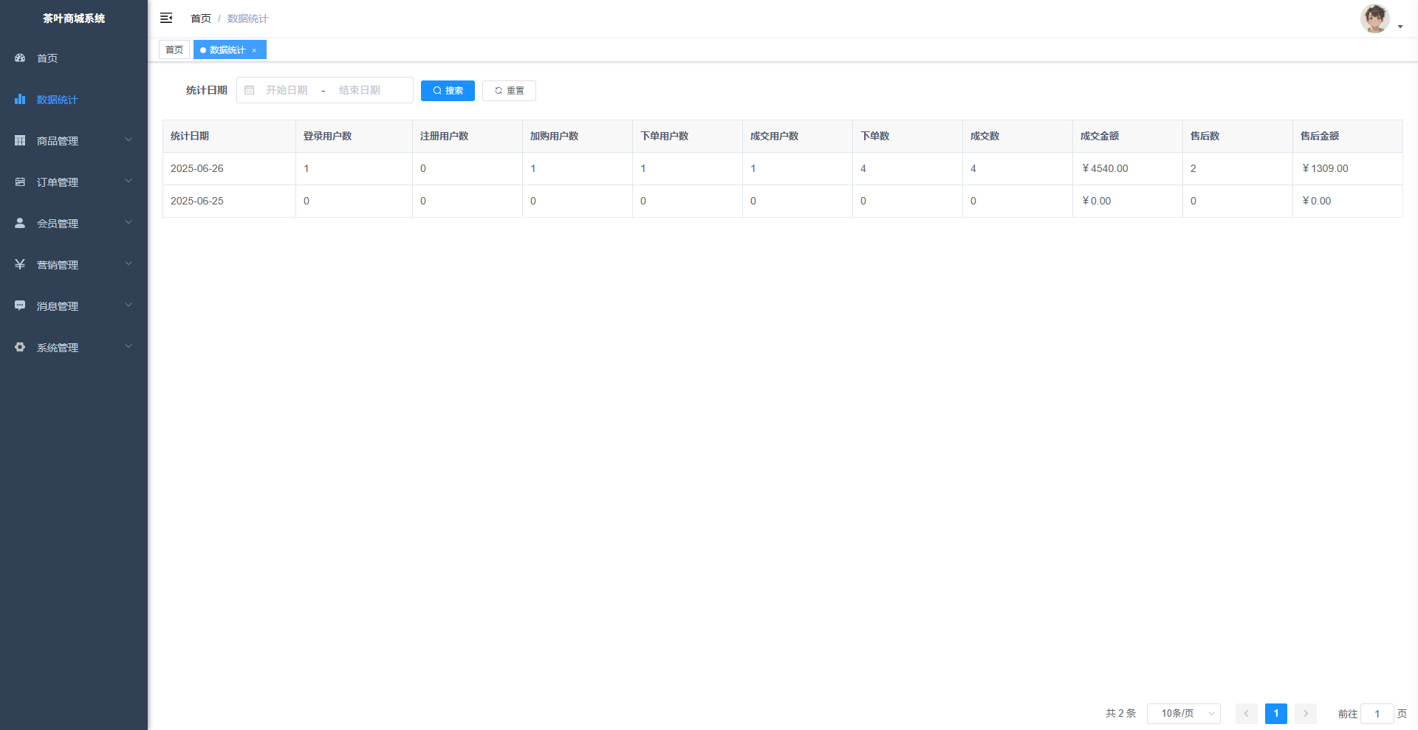
Task: Click the 前往 page number input box
Action: (x=1377, y=714)
